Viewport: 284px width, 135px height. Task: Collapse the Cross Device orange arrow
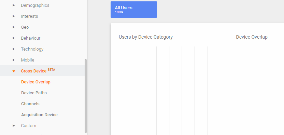coord(14,71)
